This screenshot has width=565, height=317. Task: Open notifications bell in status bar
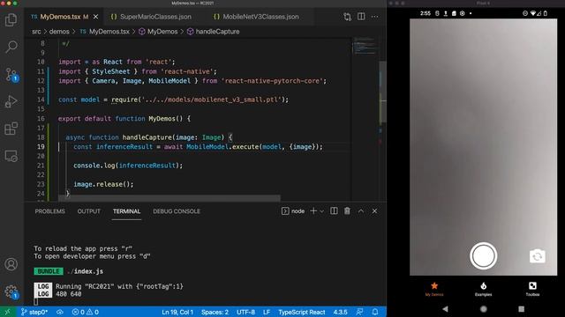tap(375, 312)
